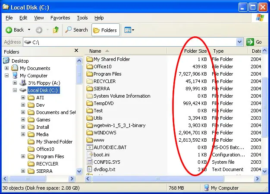Open the View menu
Screen dimensions: 270x194
tap(39, 18)
